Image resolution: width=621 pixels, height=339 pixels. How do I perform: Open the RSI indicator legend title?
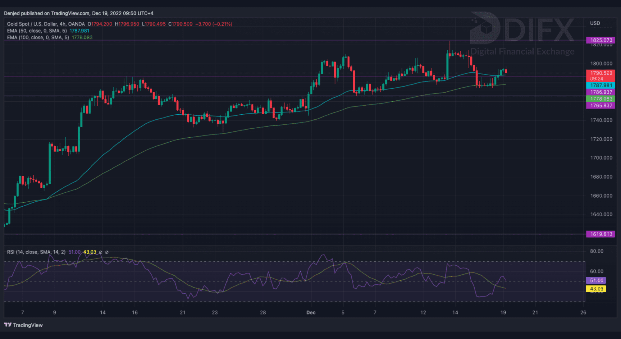(36, 252)
